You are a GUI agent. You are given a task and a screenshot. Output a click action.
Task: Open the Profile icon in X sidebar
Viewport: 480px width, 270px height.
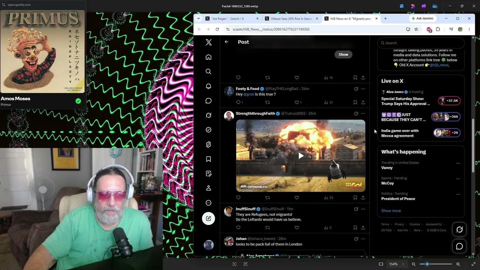[x=208, y=188]
